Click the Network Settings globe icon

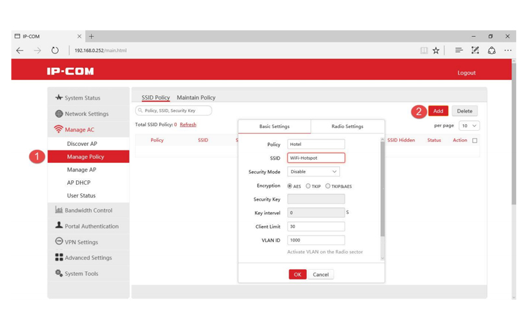[x=59, y=114]
